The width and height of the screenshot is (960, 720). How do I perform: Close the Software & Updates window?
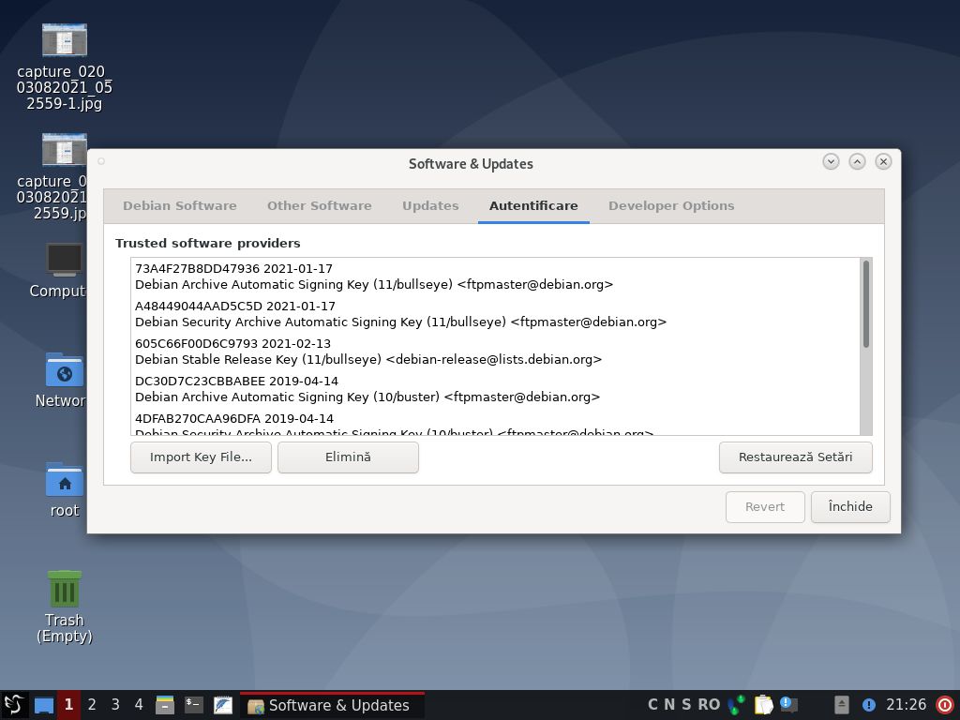click(883, 161)
